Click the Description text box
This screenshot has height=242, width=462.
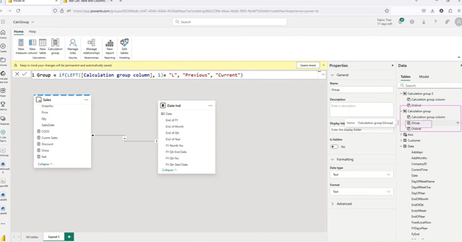[362, 109]
